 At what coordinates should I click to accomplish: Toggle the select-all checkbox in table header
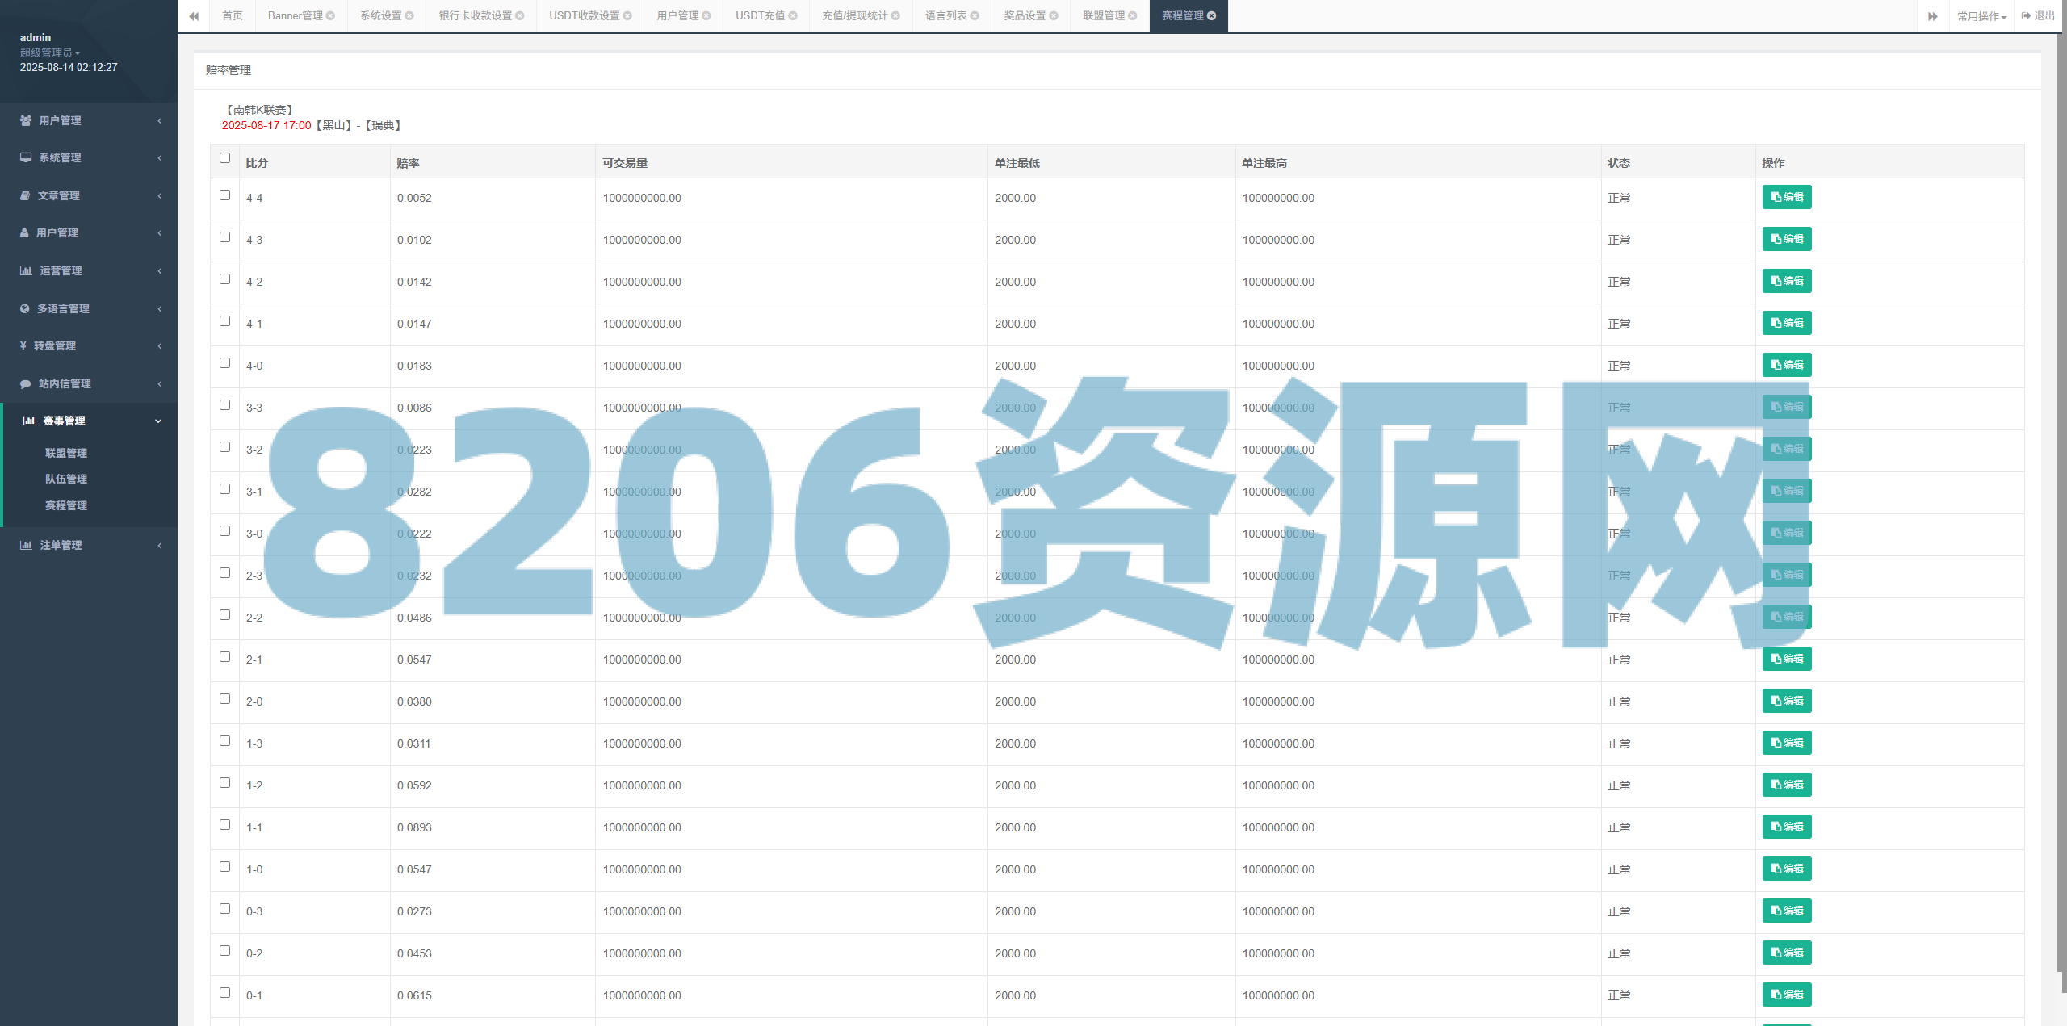point(224,158)
